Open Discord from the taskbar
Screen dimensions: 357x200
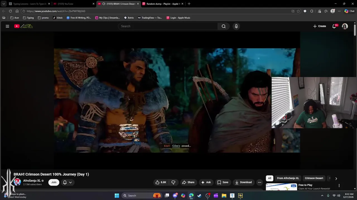[175, 196]
